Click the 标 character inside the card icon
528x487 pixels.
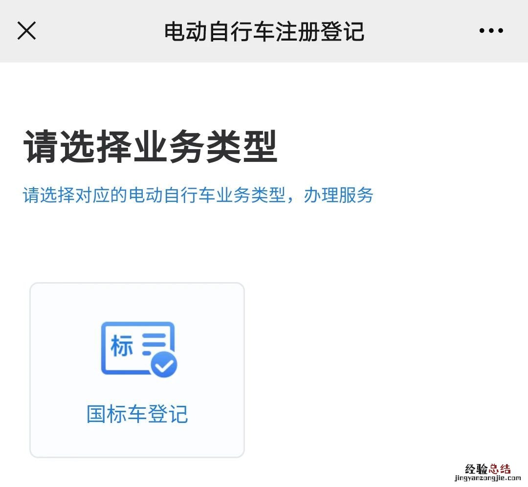coord(122,346)
